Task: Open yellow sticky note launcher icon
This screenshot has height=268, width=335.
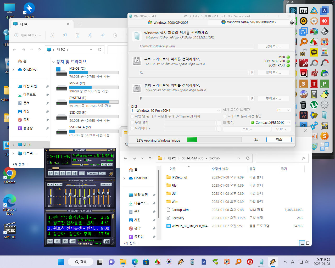Action: pyautogui.click(x=325, y=94)
